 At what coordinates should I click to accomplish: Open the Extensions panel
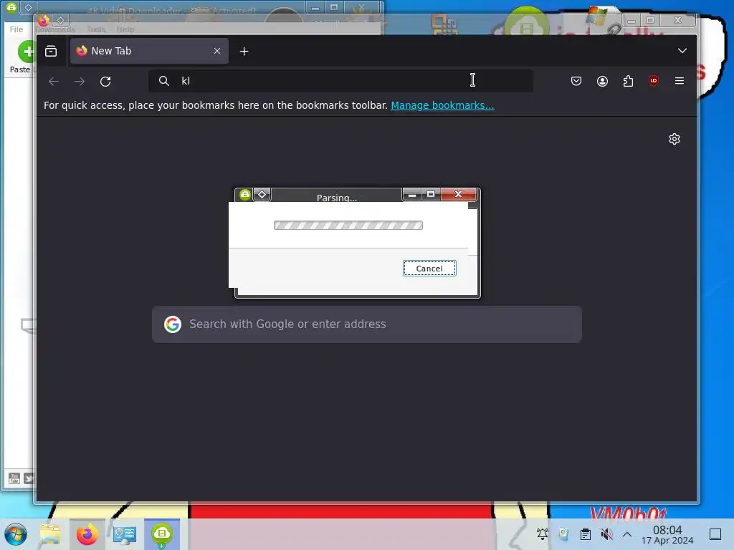628,81
